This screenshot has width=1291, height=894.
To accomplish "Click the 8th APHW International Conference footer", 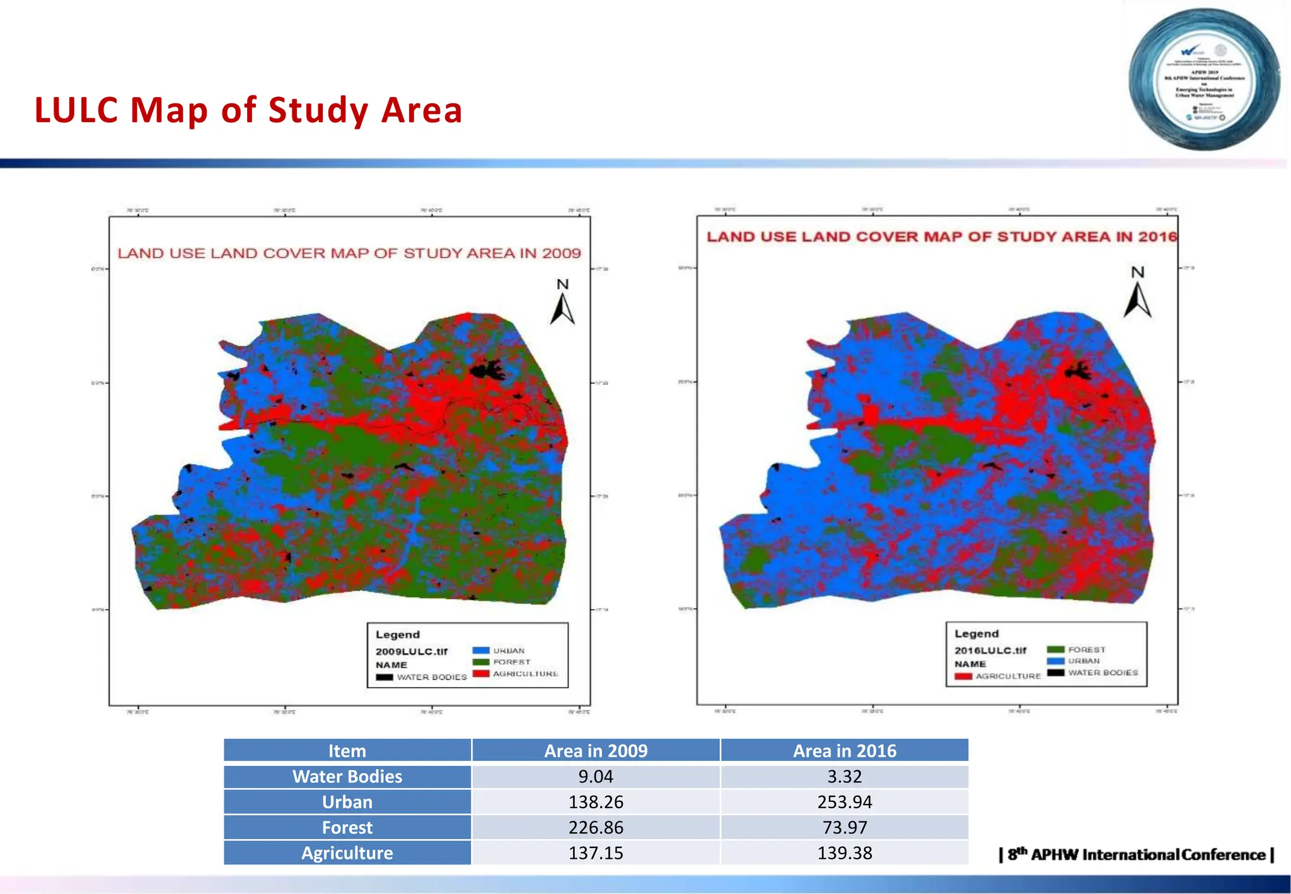I will 1137,855.
